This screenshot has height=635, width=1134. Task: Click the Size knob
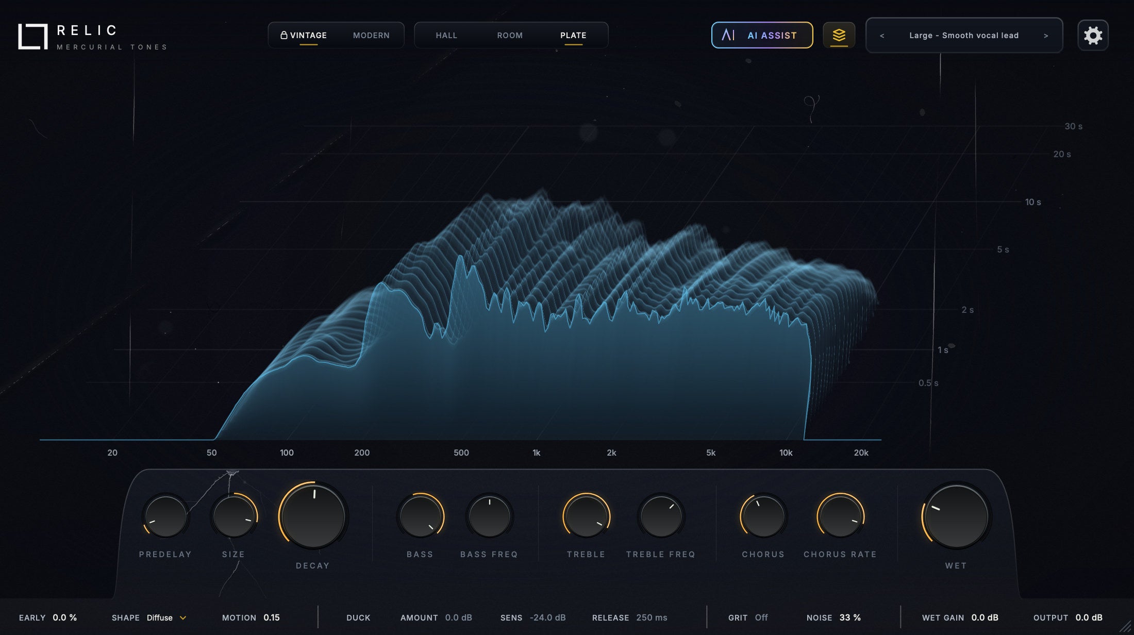234,516
